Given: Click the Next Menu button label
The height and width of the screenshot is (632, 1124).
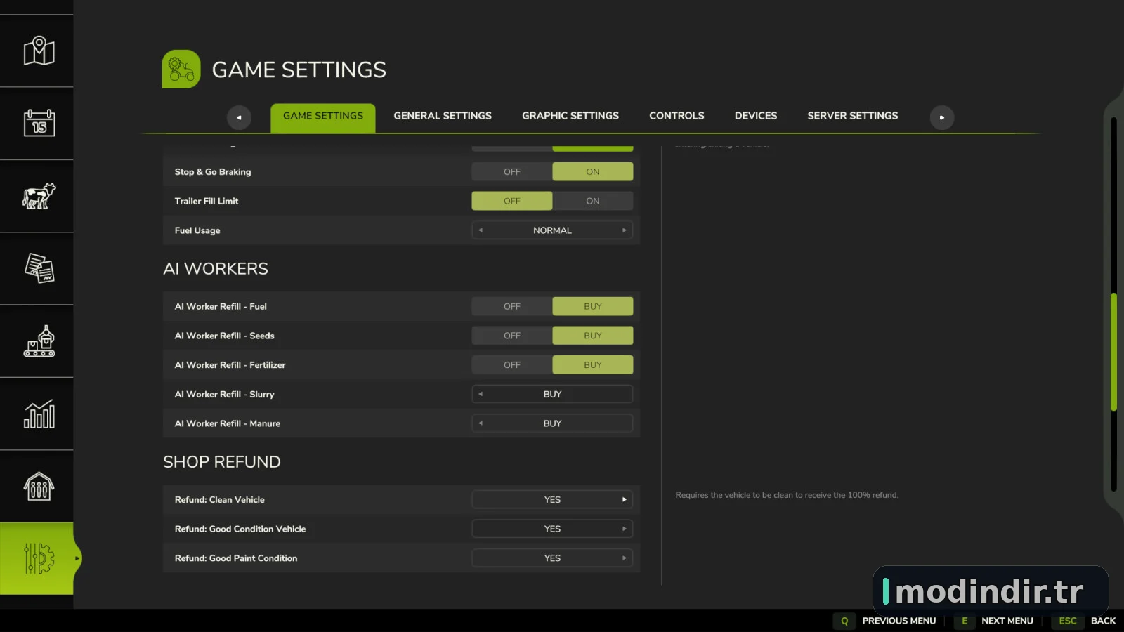Looking at the screenshot, I should coord(1007,621).
